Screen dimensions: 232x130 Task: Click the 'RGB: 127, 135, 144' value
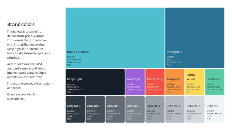point(134,114)
